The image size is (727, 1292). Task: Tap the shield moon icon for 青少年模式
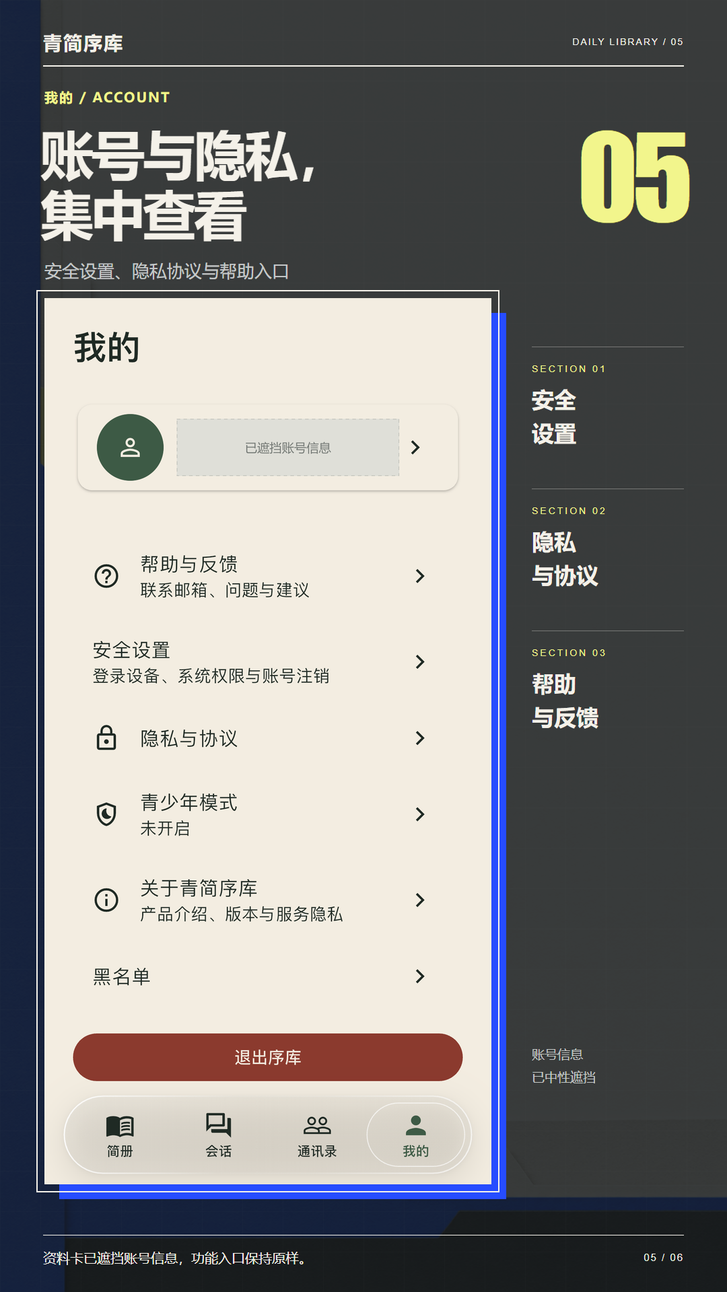106,814
